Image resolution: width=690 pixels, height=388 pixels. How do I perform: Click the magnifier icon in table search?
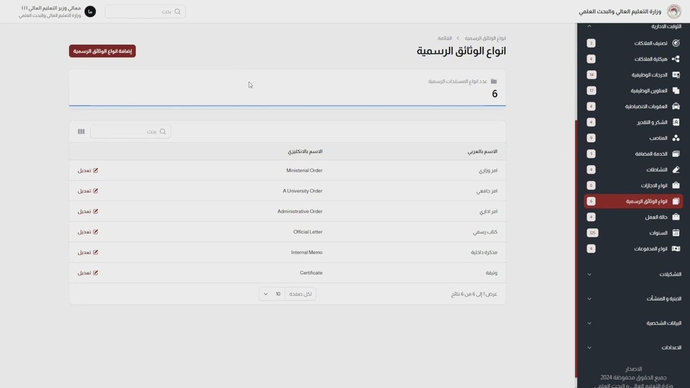163,131
